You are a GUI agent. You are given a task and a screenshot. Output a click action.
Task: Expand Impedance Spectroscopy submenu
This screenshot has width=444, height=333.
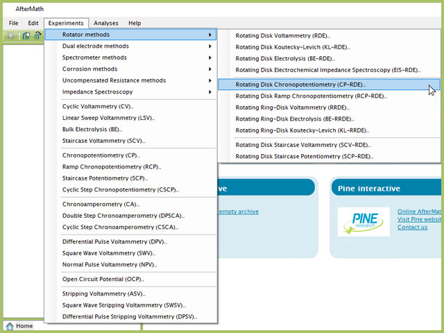pos(130,92)
